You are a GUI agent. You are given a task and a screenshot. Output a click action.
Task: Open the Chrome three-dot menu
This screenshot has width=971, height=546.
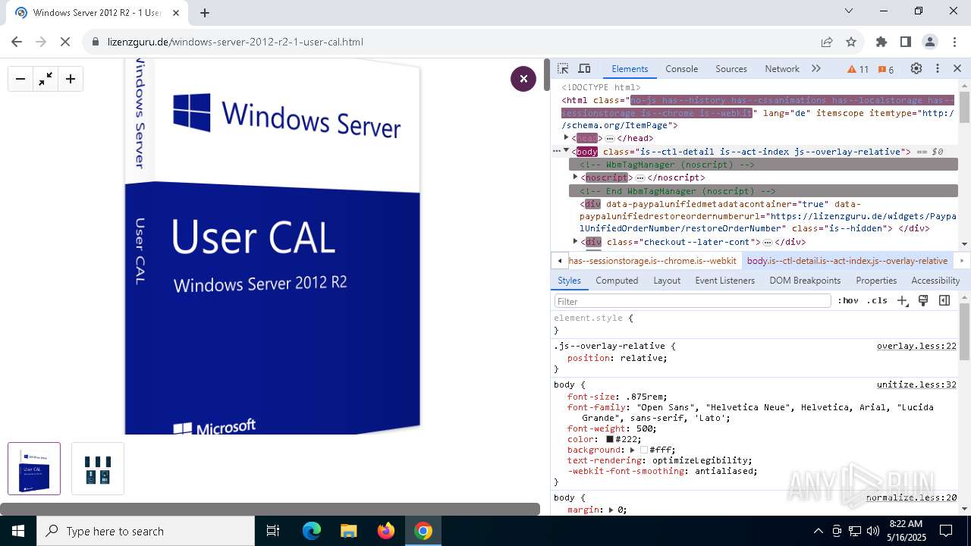[x=954, y=42]
